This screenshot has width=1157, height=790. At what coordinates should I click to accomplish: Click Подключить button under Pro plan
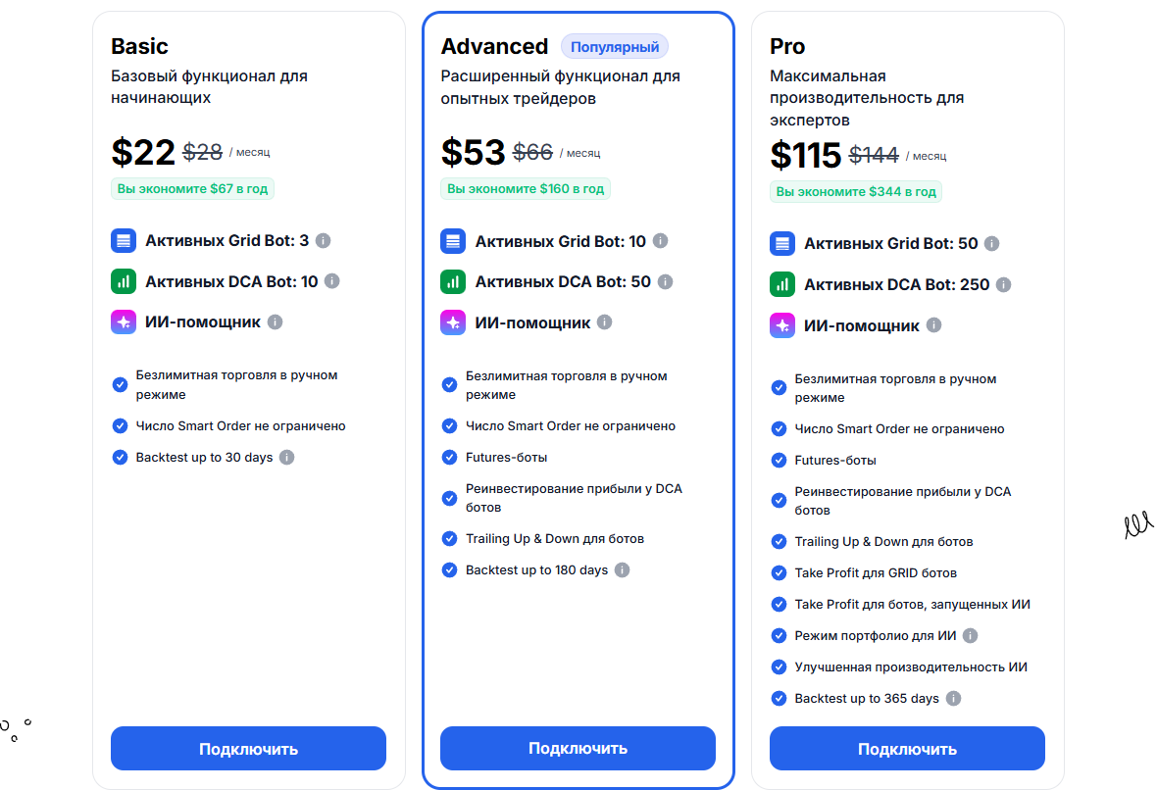pos(907,749)
